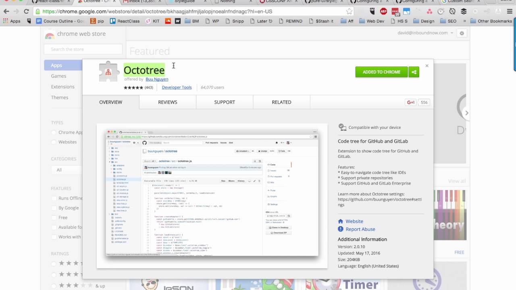Check the Available for feature checkbox
The image size is (516, 290).
[54, 227]
